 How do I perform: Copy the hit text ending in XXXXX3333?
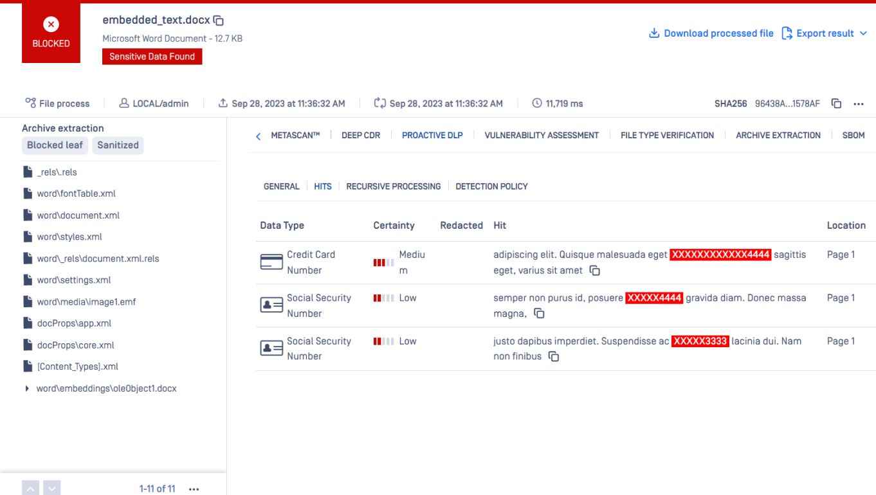click(x=553, y=357)
